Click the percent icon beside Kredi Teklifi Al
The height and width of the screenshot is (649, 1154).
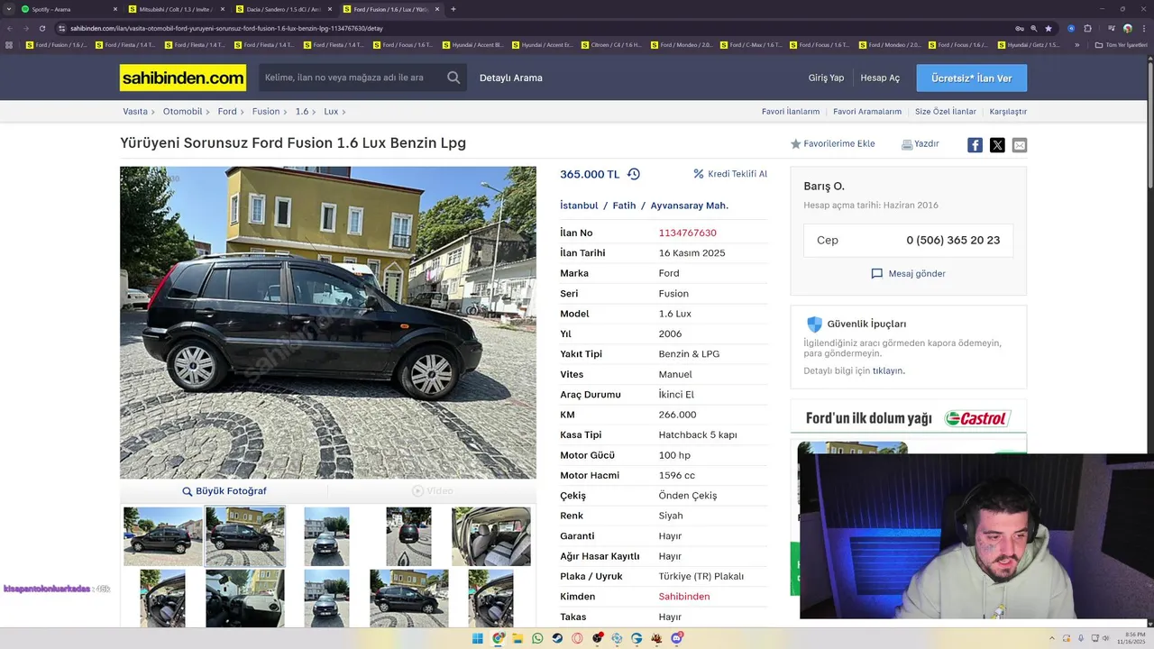[x=698, y=174]
